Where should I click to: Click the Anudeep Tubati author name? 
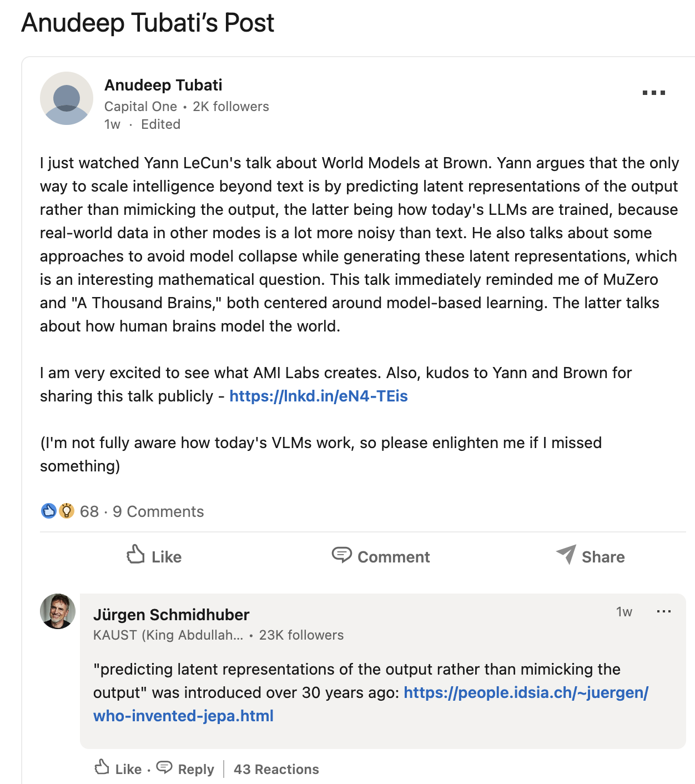pos(163,85)
